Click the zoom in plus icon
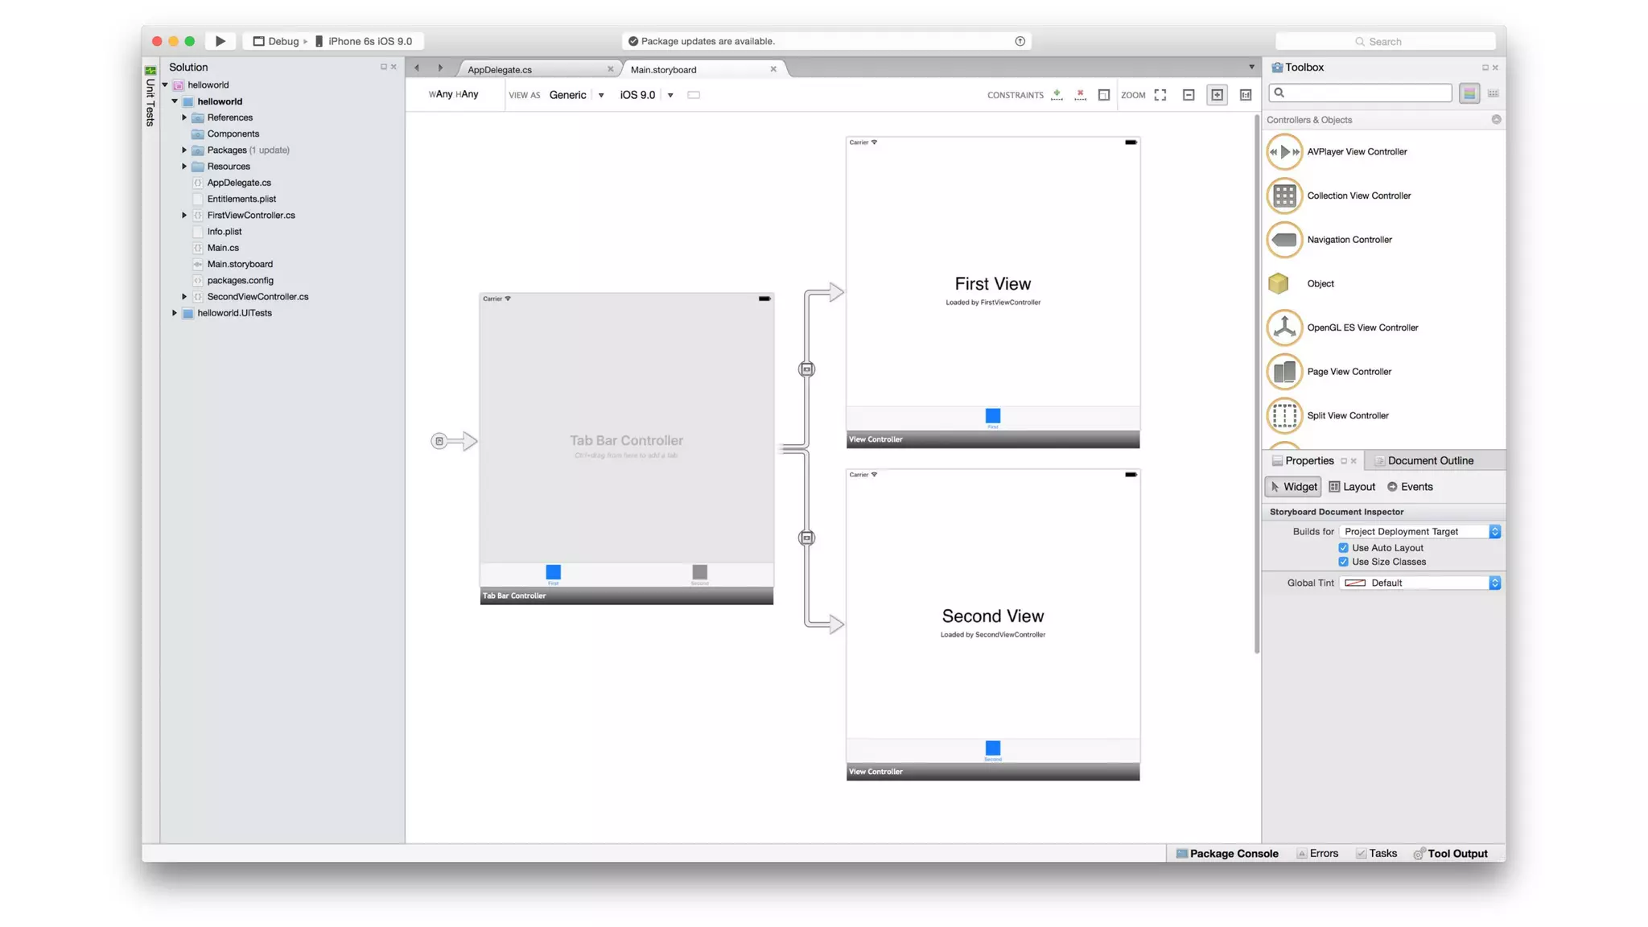The image size is (1648, 927). (x=1217, y=95)
